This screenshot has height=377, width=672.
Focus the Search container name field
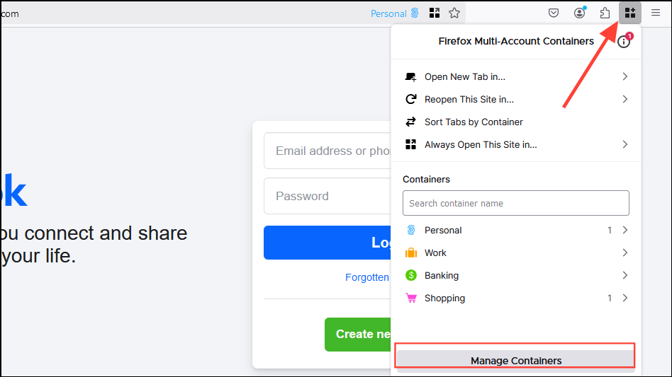pos(516,203)
